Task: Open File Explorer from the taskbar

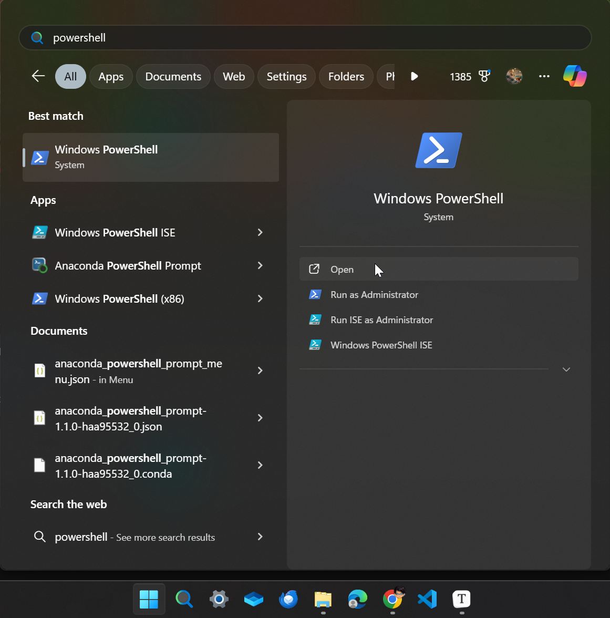Action: click(323, 599)
